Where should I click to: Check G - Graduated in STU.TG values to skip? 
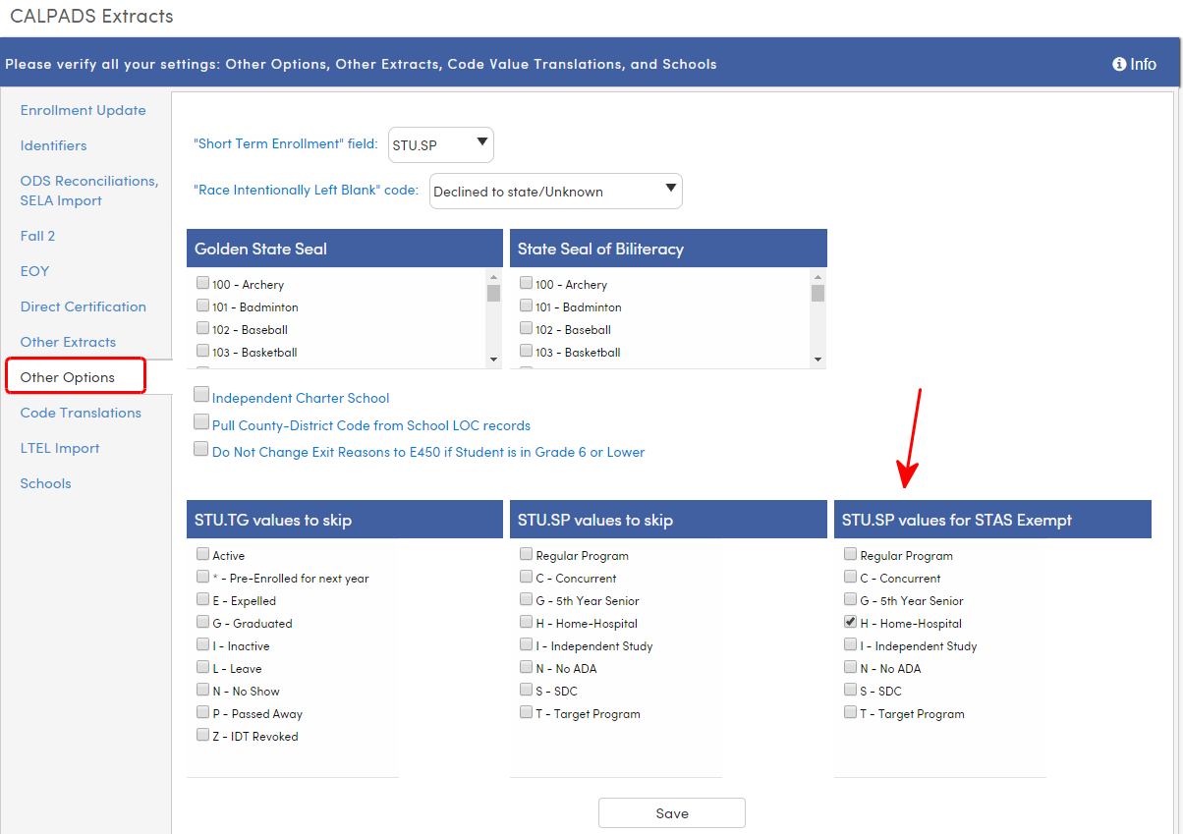(202, 623)
